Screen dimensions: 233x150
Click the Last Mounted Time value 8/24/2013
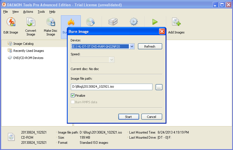click(x=173, y=132)
